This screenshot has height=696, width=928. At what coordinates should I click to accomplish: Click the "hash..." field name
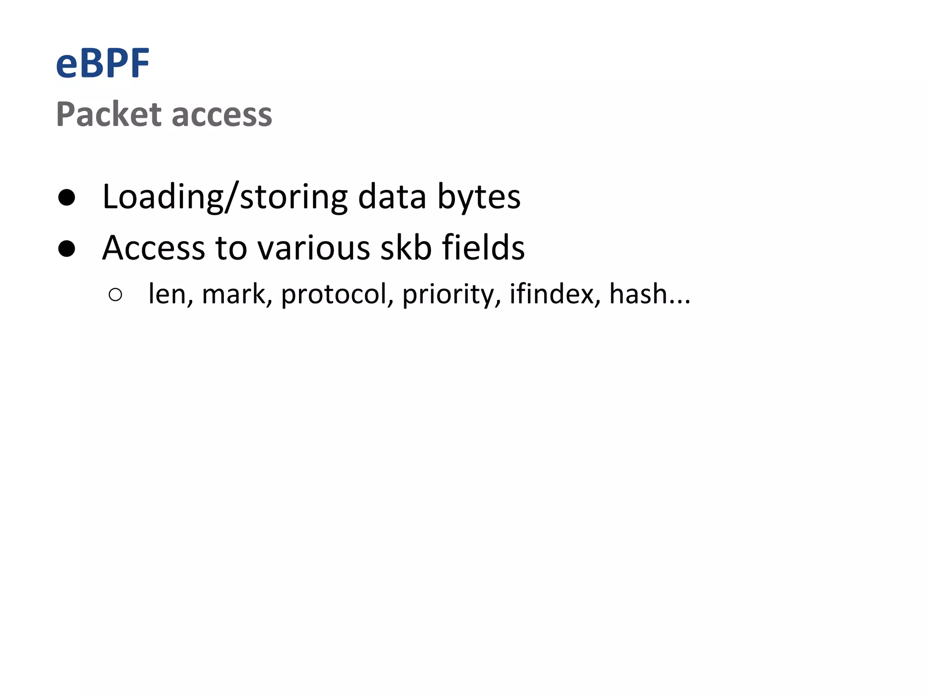coord(649,294)
